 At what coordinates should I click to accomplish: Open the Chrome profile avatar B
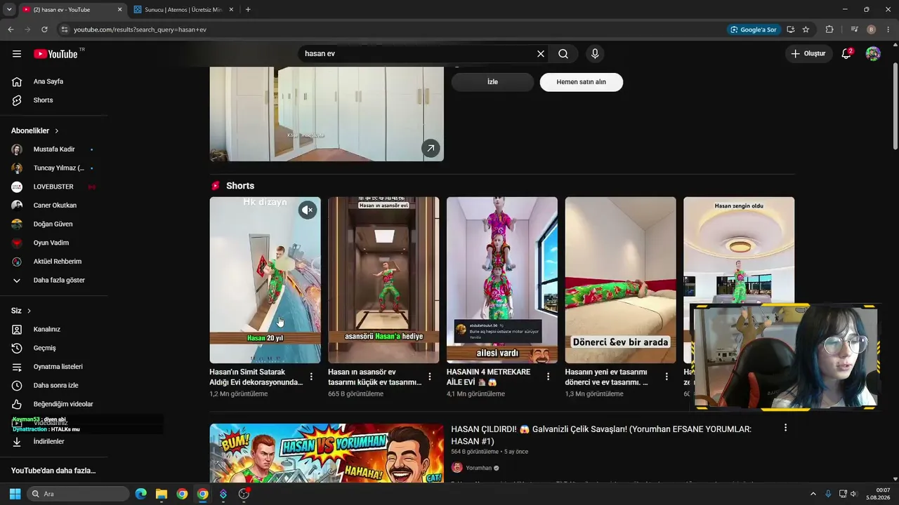point(872,29)
